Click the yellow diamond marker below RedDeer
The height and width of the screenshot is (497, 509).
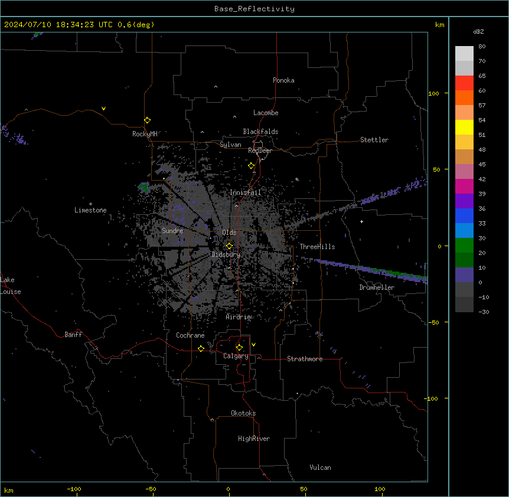click(x=252, y=166)
